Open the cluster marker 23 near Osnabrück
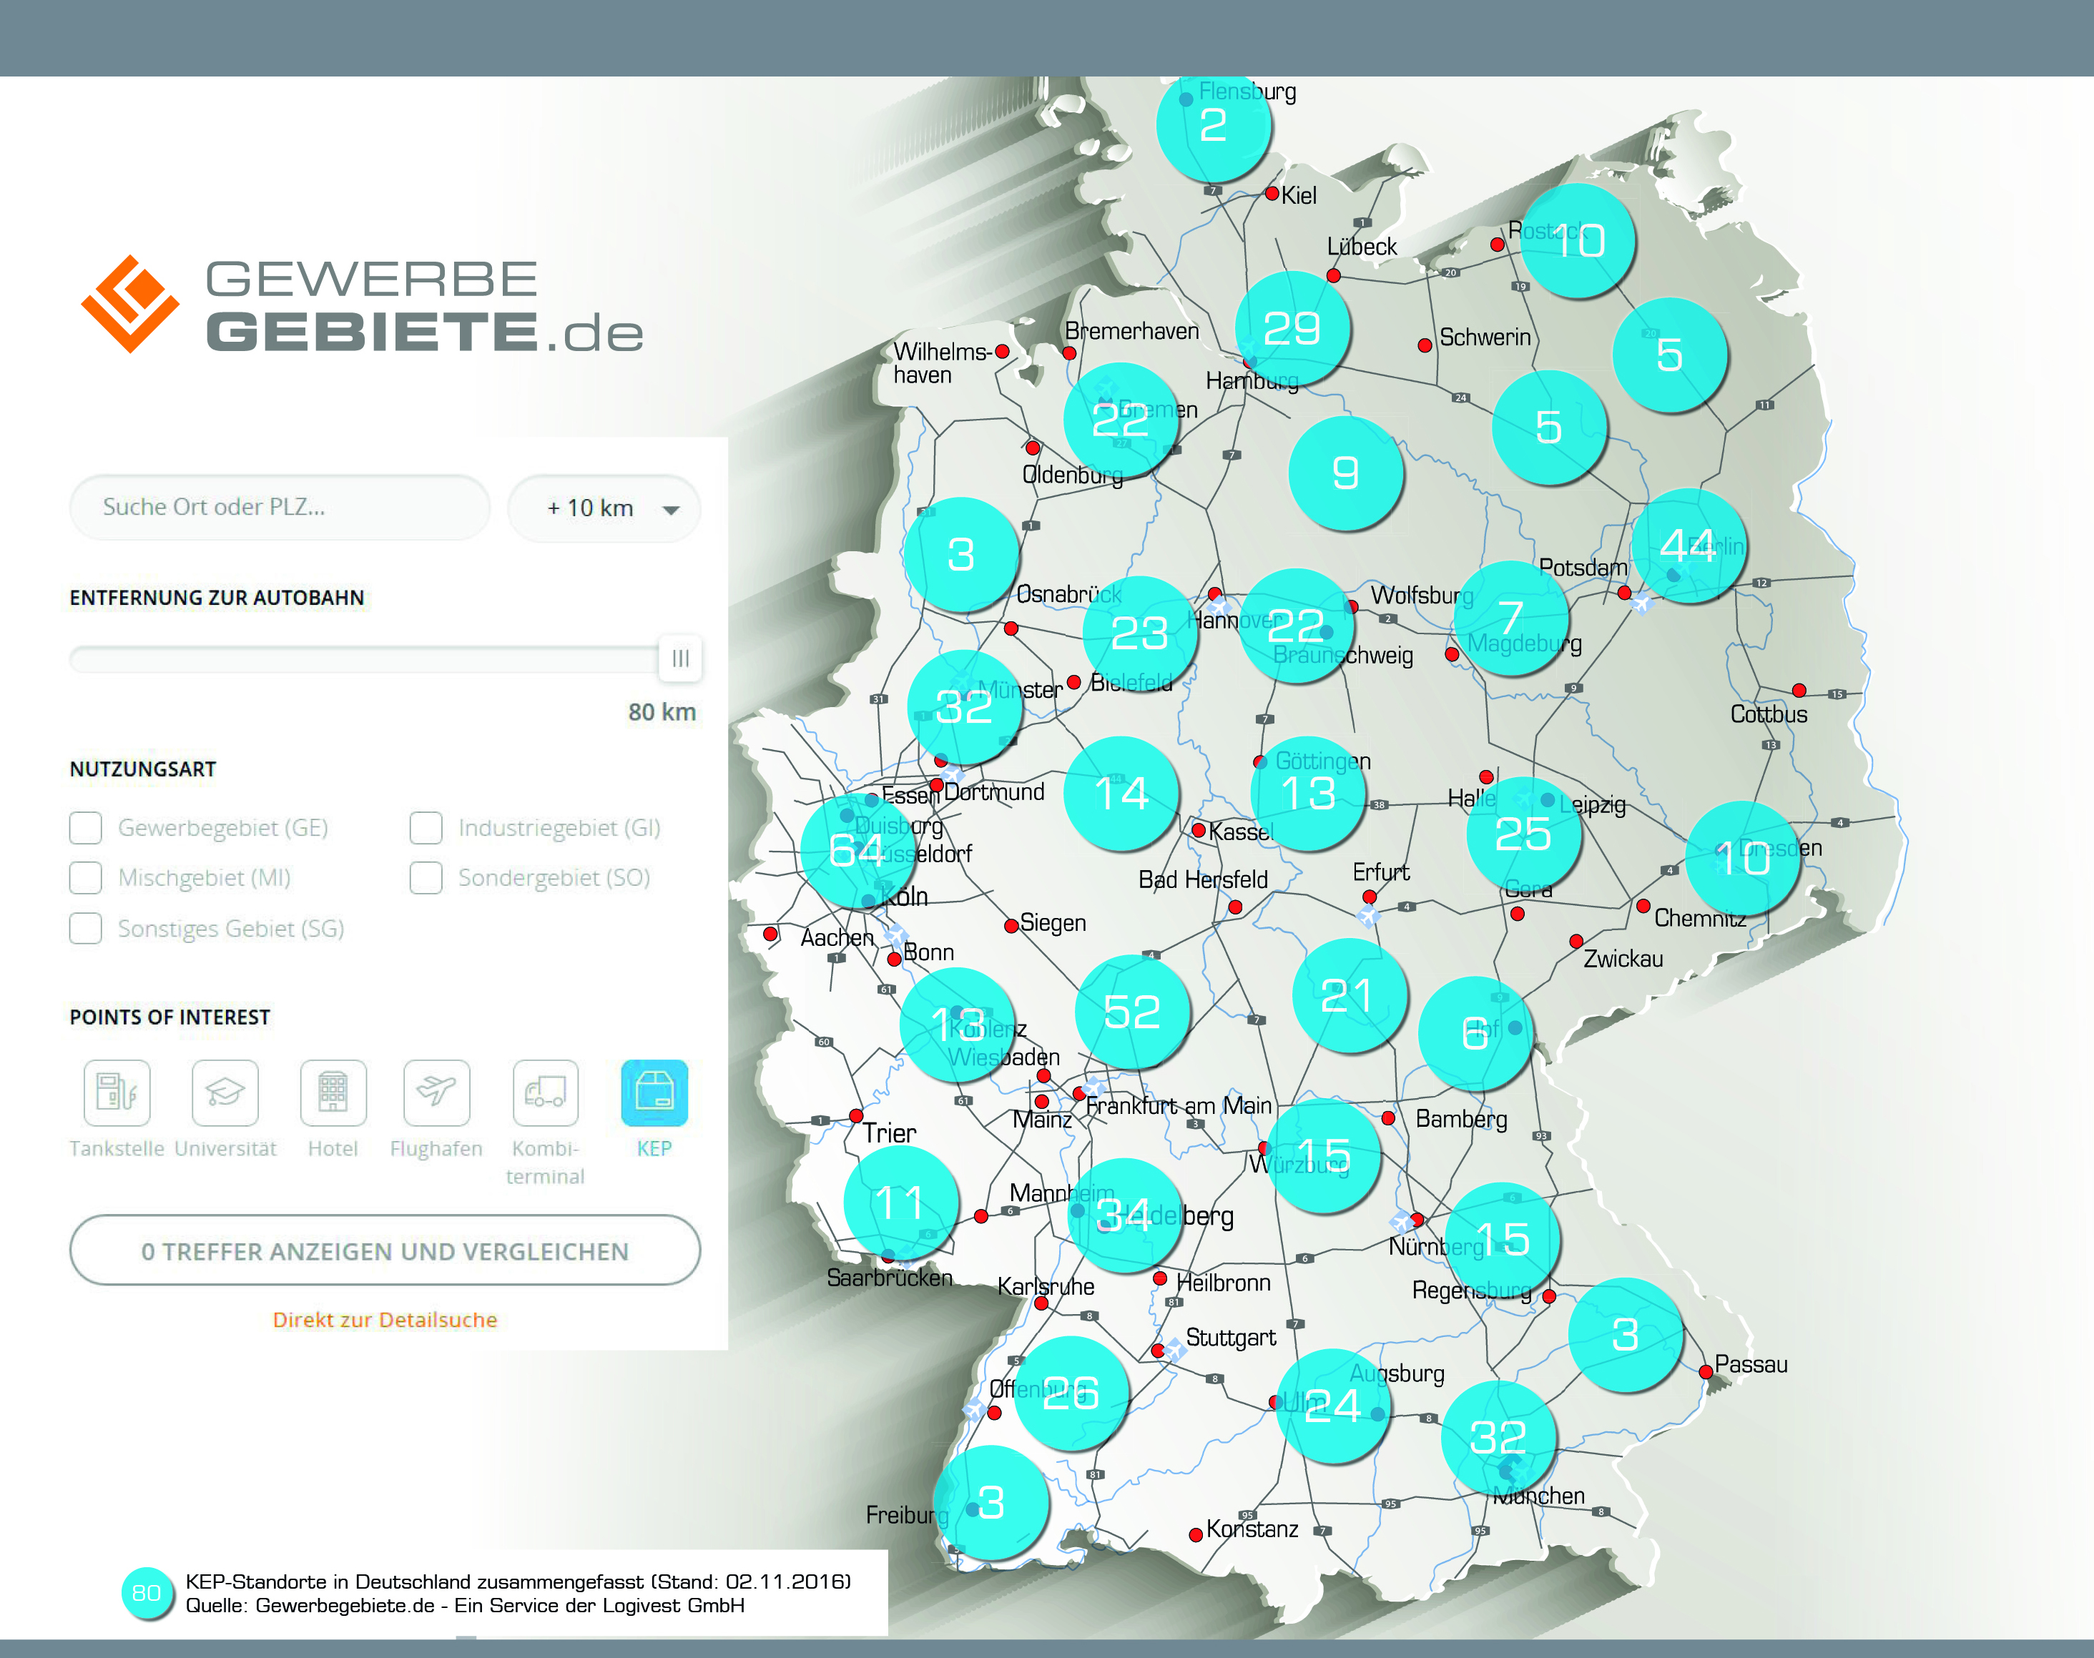 coord(1140,633)
